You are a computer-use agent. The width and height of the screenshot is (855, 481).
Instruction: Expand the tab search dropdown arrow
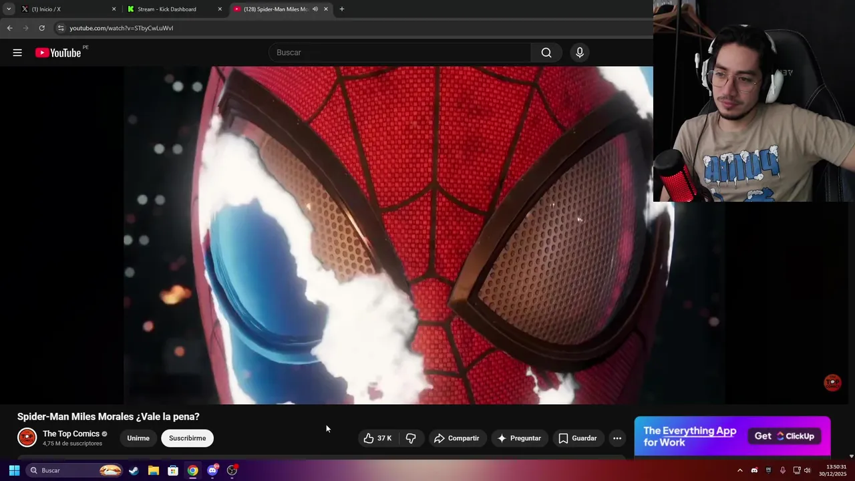tap(9, 9)
